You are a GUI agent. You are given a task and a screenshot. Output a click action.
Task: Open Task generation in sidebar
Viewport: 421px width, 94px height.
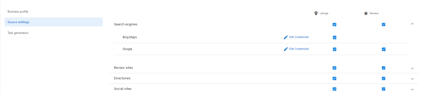18,33
